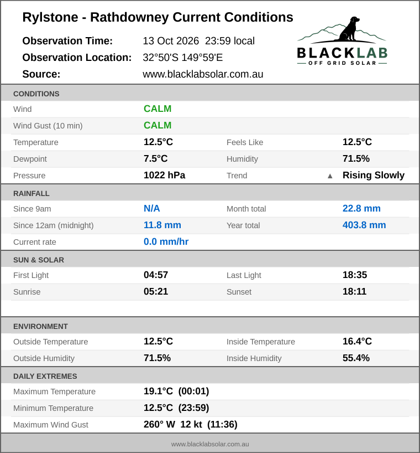
Task: Click the footer www.blacklabsolar.com.au link
Action: (x=210, y=444)
